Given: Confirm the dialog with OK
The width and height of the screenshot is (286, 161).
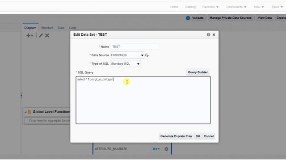Looking at the screenshot, I should [x=198, y=136].
